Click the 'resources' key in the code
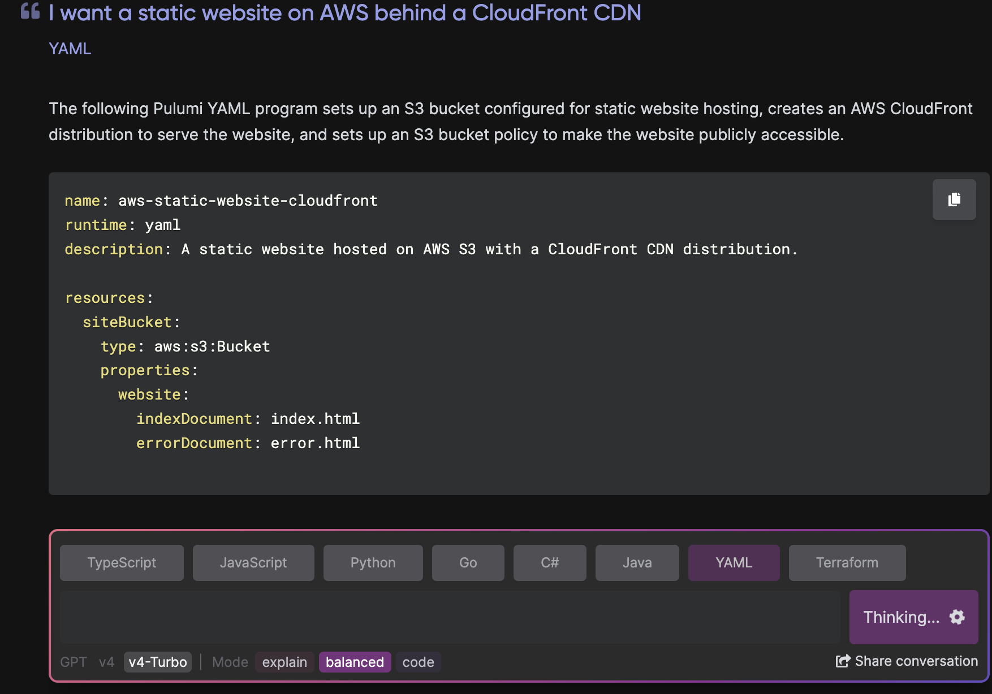This screenshot has height=694, width=992. pos(105,298)
